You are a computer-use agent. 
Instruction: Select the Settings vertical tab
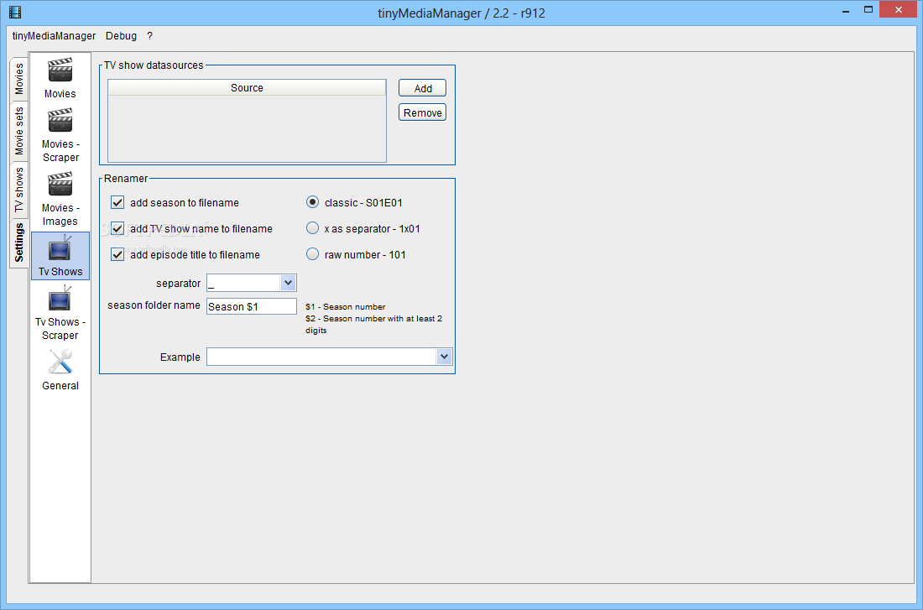point(18,242)
